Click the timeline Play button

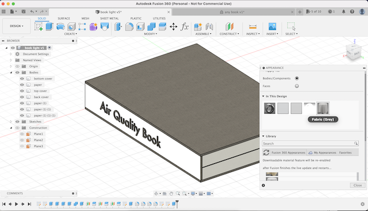(x=17, y=204)
